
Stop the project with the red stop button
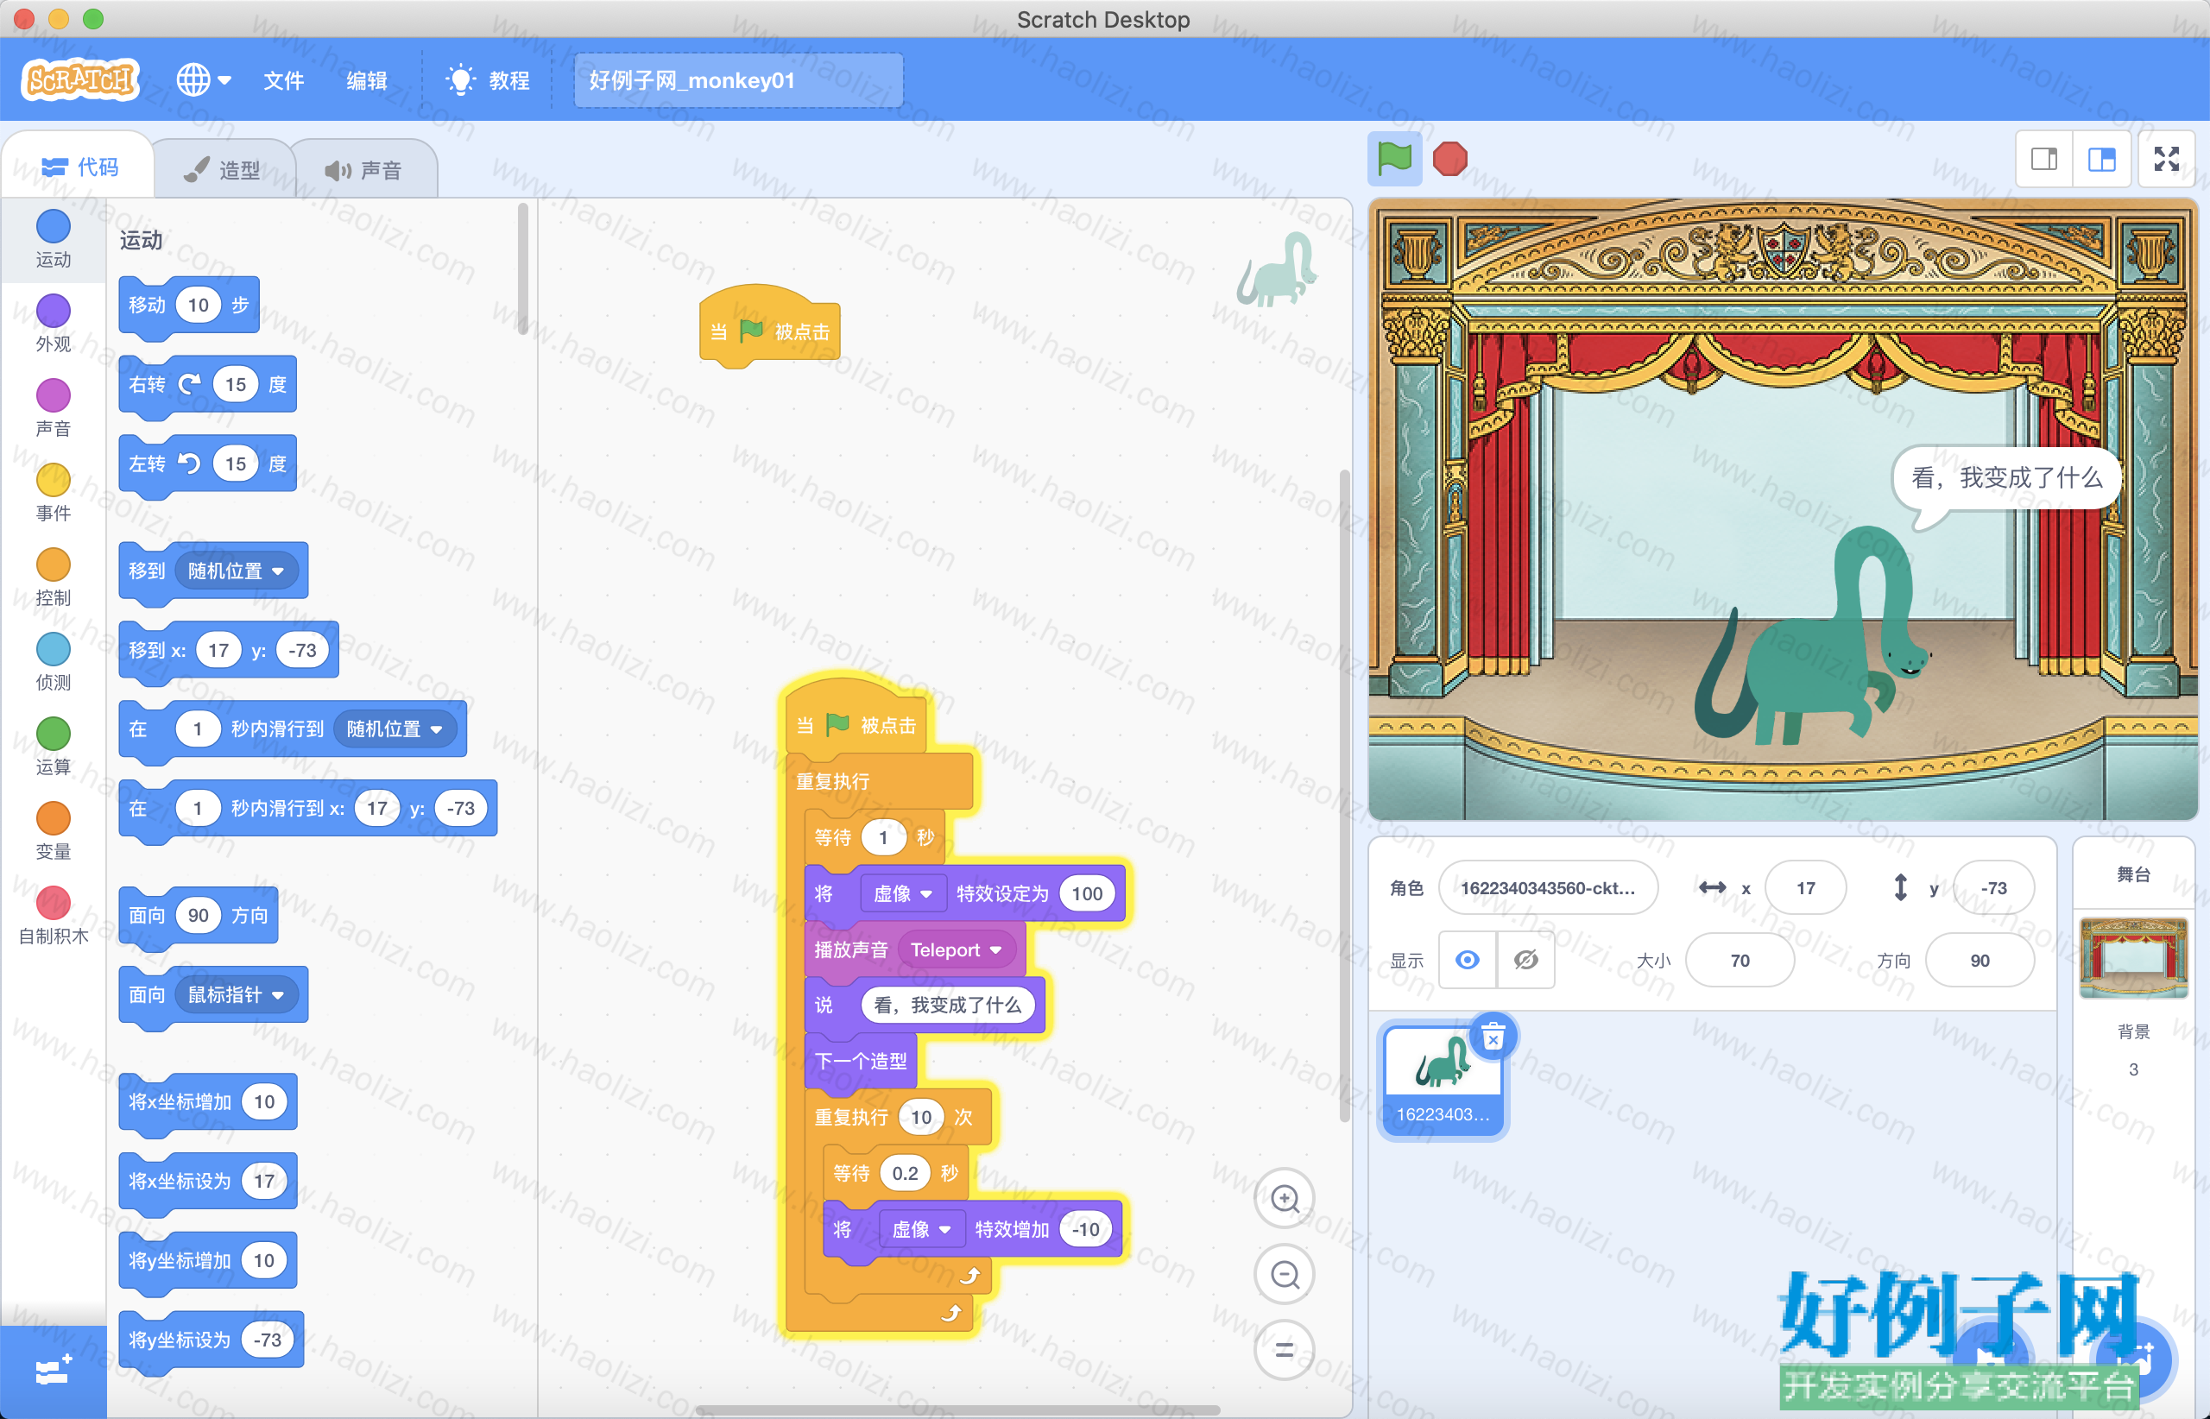1449,159
